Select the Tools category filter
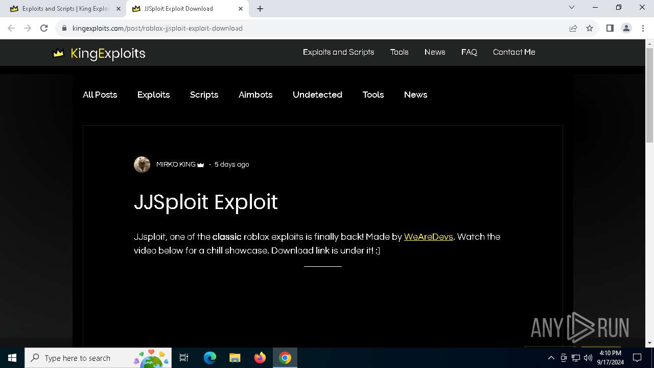The width and height of the screenshot is (654, 368). (373, 95)
